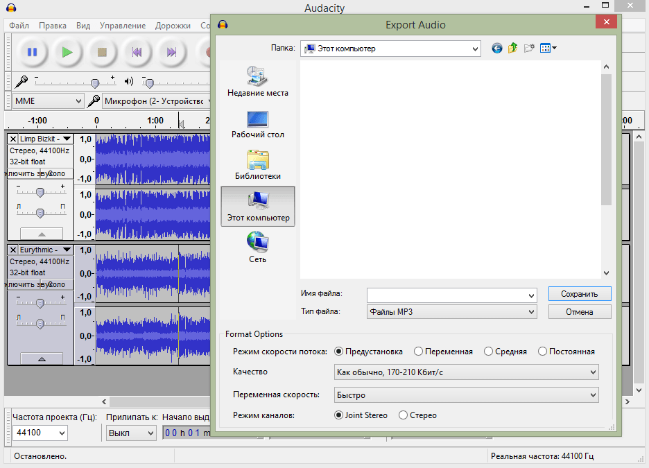649x468 pixels.
Task: Click Audacity app icon in main title bar
Action: [x=11, y=8]
